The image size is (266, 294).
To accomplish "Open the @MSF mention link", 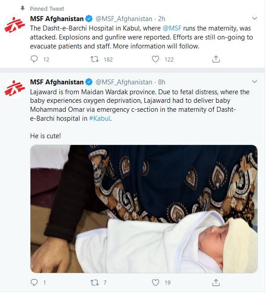I will [172, 28].
